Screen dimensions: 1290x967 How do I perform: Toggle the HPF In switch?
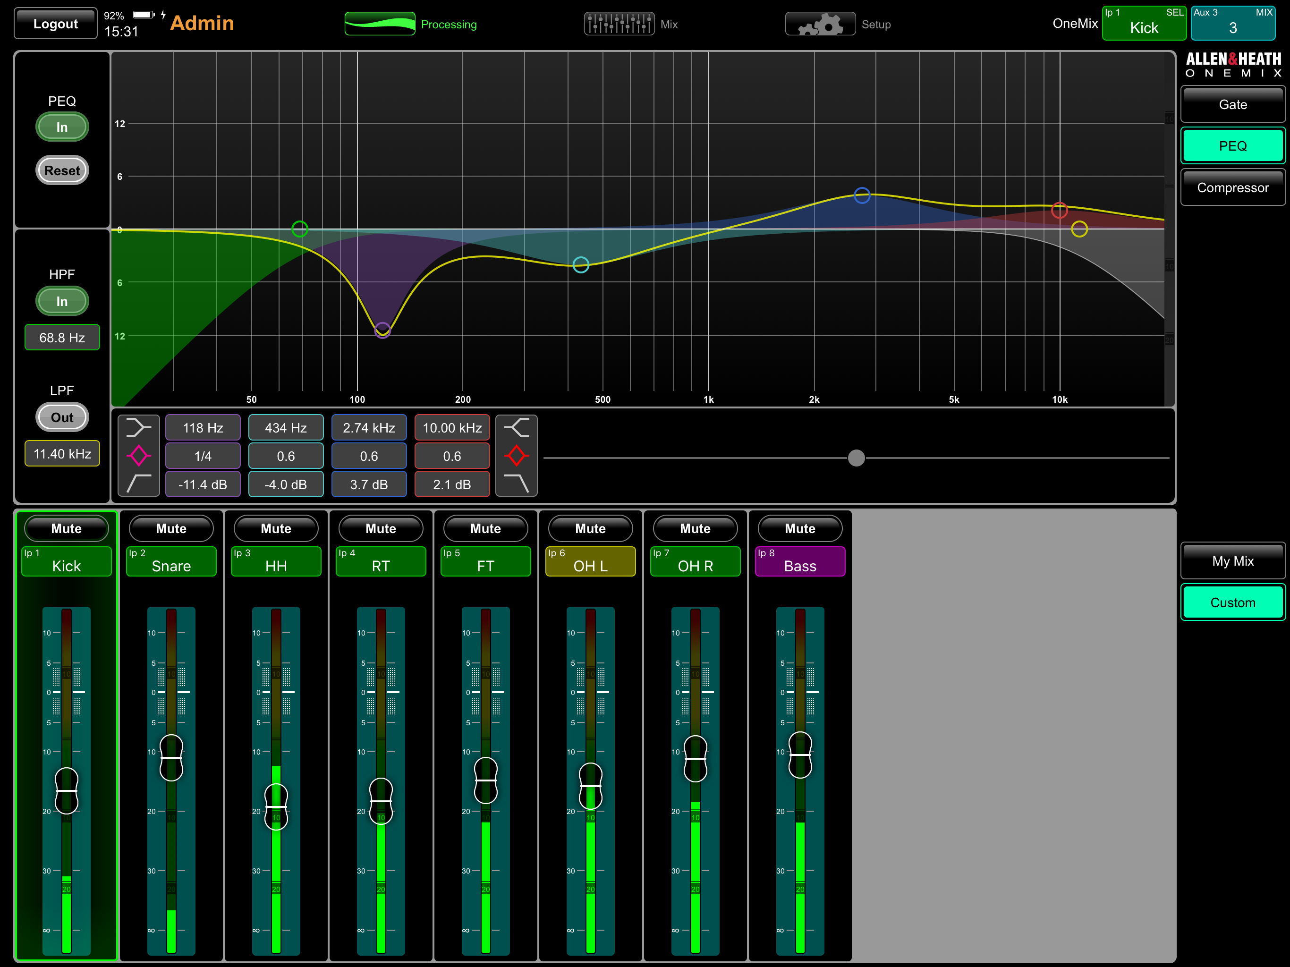click(62, 301)
